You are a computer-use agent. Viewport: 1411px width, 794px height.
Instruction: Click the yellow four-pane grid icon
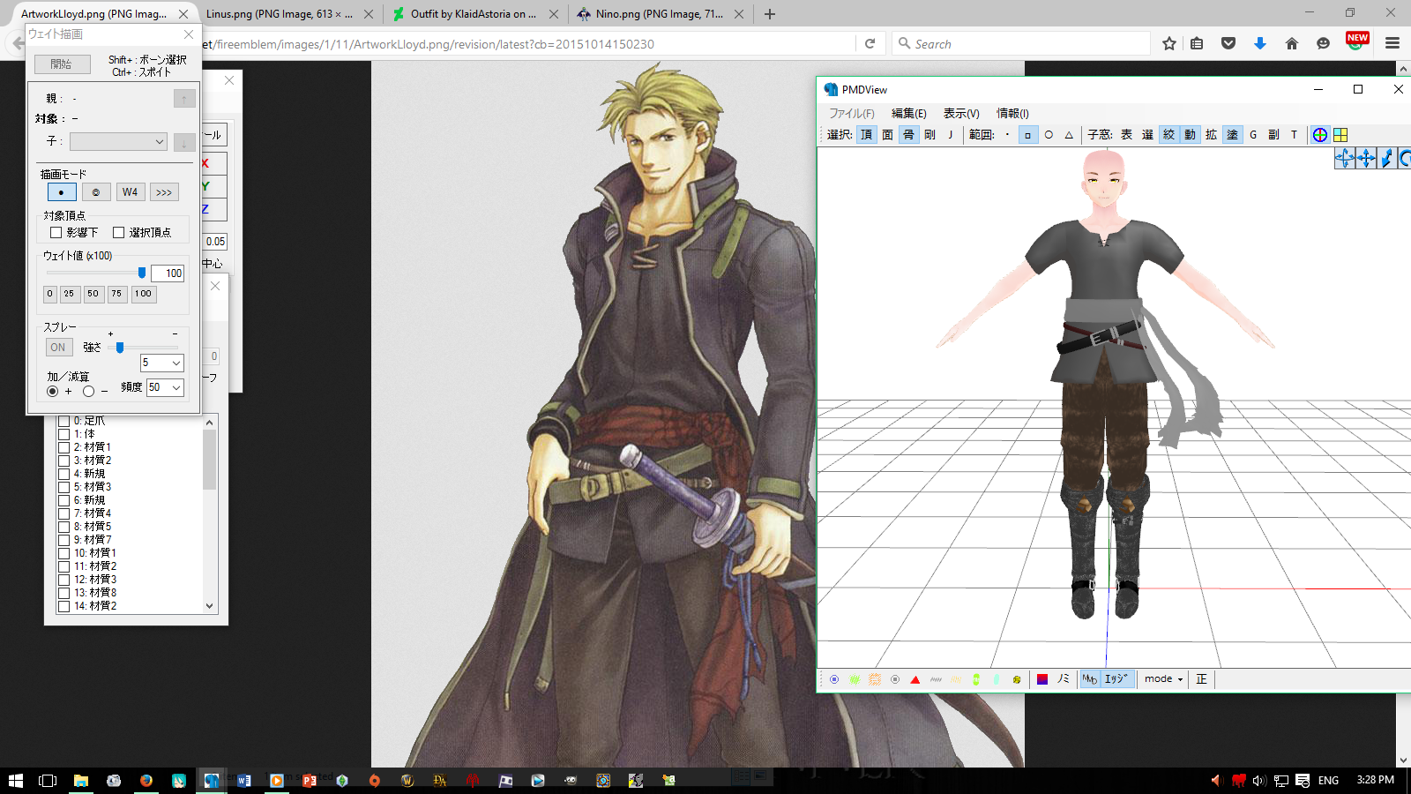[1340, 135]
